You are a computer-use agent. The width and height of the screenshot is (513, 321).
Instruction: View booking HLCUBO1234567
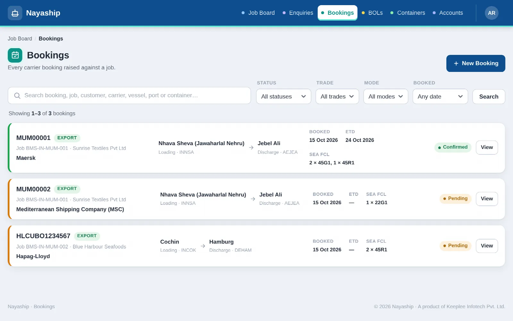[487, 246]
